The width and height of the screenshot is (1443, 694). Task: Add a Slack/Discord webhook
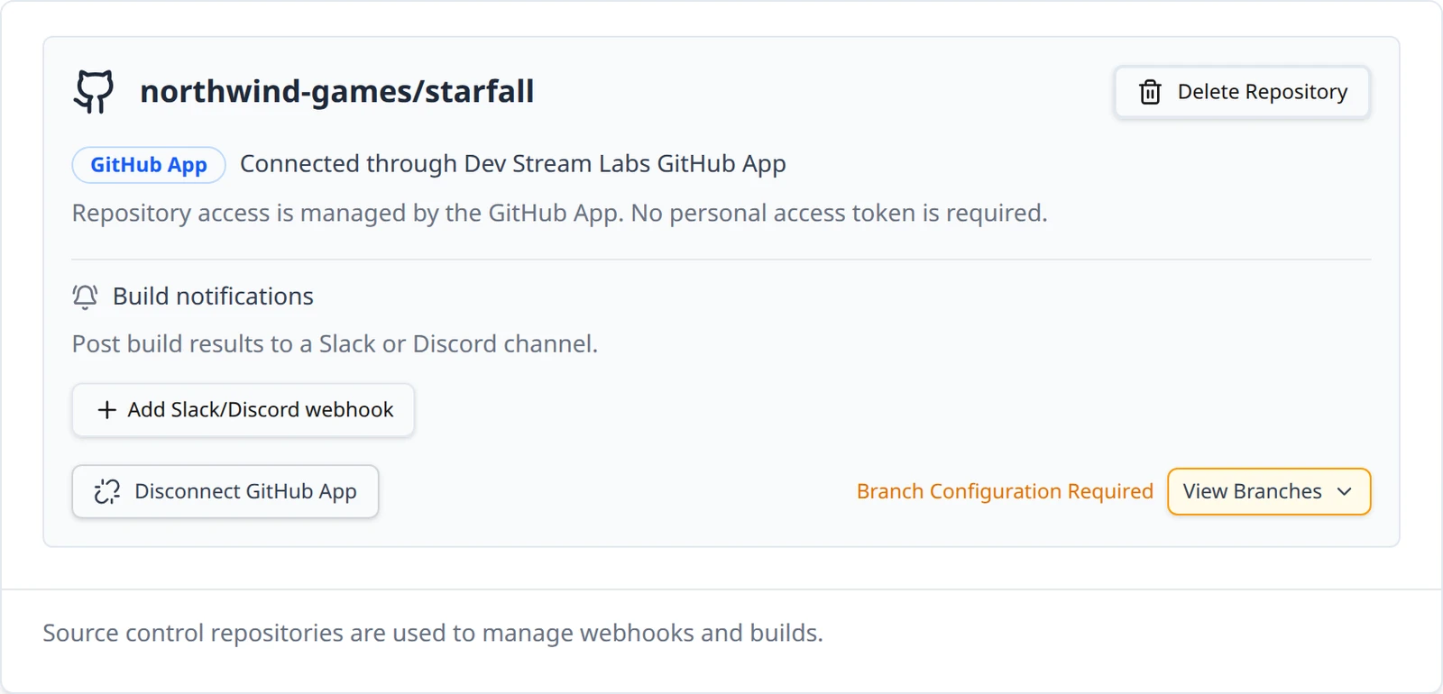click(244, 410)
